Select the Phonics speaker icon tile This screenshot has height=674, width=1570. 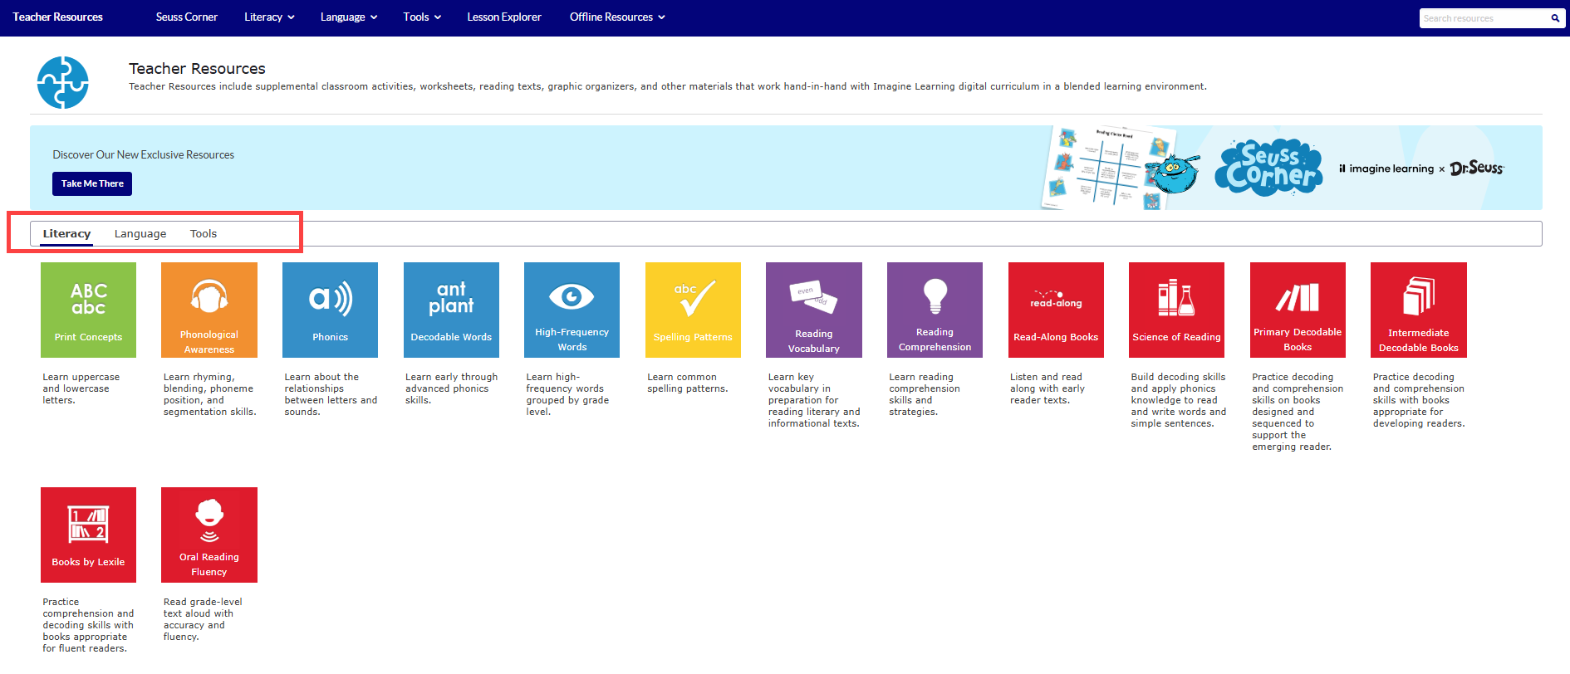click(330, 310)
